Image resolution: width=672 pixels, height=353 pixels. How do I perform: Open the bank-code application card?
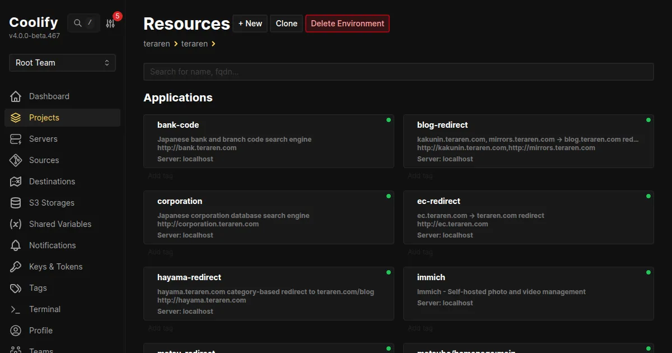pos(268,141)
